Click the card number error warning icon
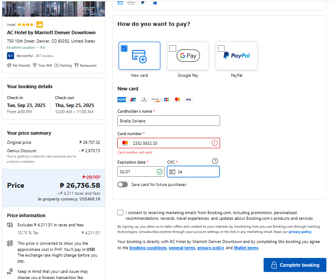This screenshot has height=279, width=333. pos(214,143)
